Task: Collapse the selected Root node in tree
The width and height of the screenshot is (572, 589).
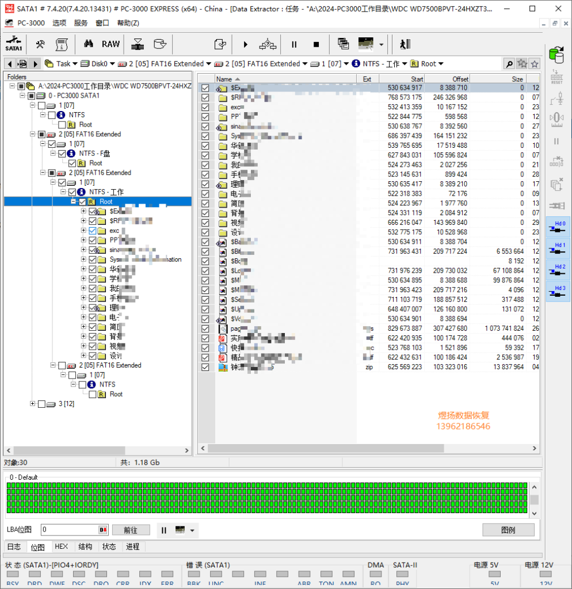Action: coord(73,201)
